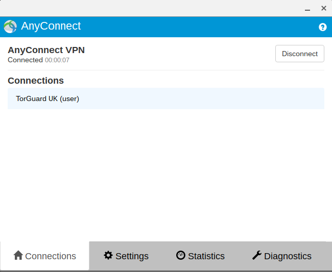Click the Settings gear icon
Screen dimensions: 332x272
tap(108, 255)
